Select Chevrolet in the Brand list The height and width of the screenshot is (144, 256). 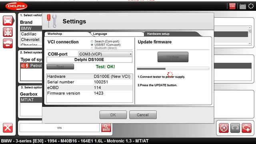31,40
